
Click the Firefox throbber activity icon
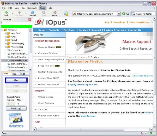pyautogui.click(x=154, y=8)
